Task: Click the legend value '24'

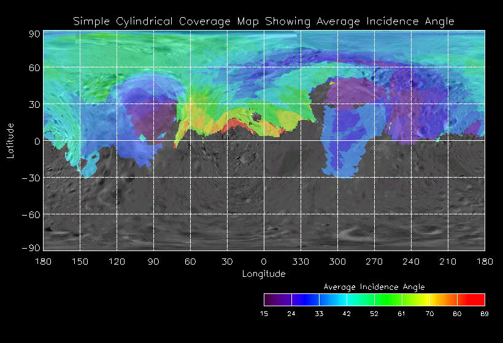Action: (x=291, y=314)
